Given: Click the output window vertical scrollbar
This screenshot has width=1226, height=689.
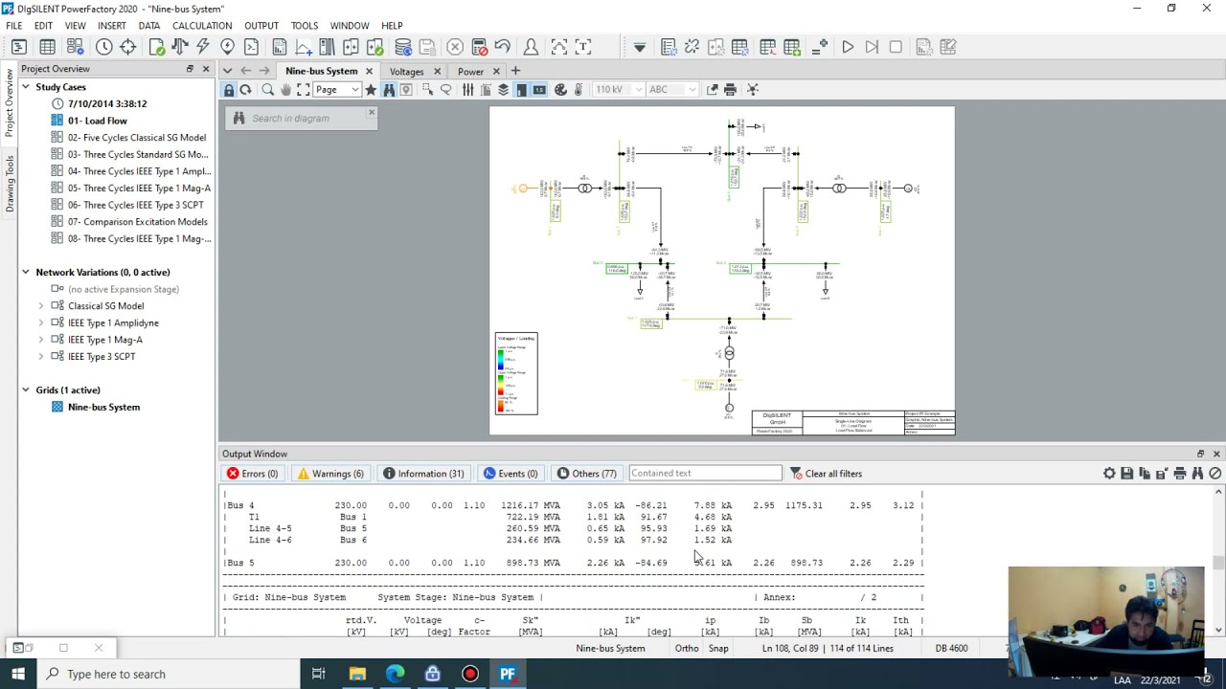Looking at the screenshot, I should coord(1218,561).
